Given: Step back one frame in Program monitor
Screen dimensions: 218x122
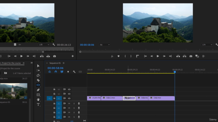Looking at the screenshot, I should [x=152, y=56].
